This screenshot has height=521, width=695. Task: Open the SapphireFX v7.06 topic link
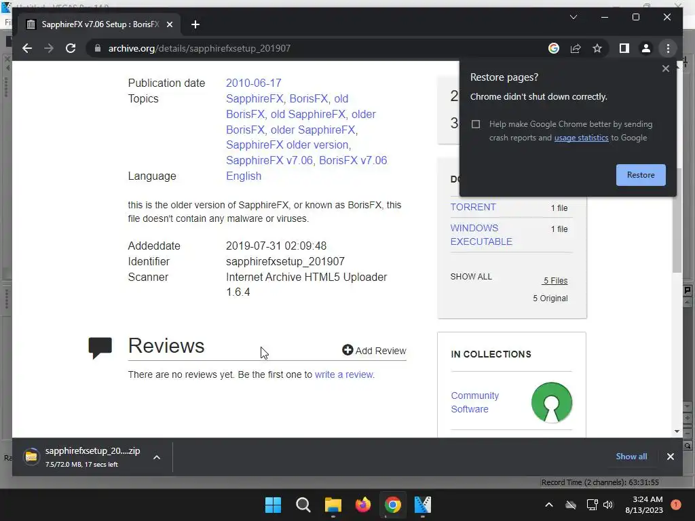pos(269,160)
